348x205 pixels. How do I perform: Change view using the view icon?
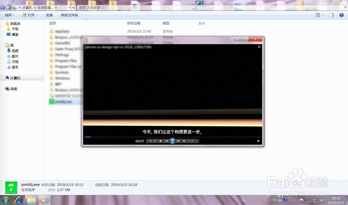318,15
